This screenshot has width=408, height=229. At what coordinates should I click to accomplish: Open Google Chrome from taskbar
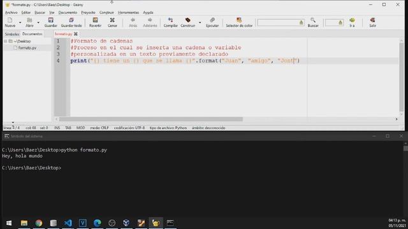[39, 223]
